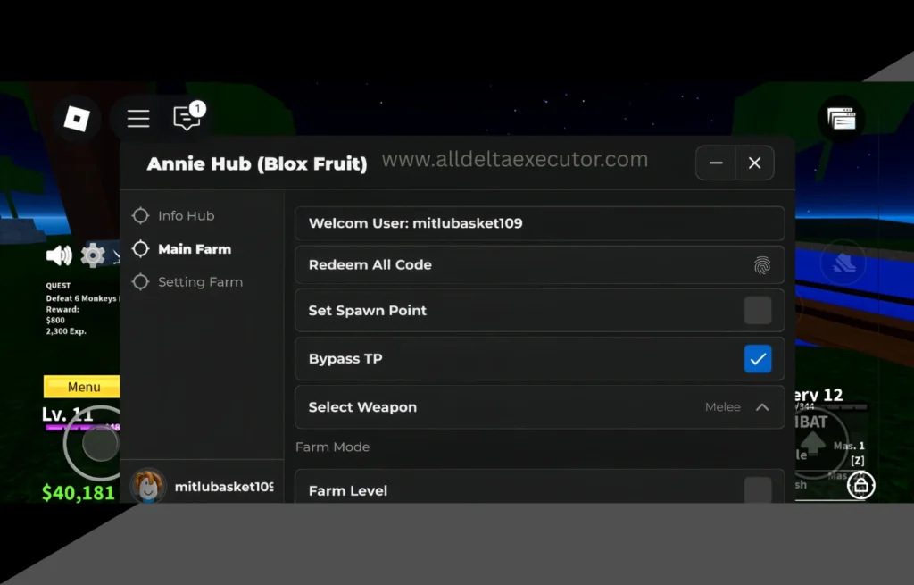Image resolution: width=914 pixels, height=585 pixels.
Task: Open the hamburger menu icon
Action: coord(138,119)
